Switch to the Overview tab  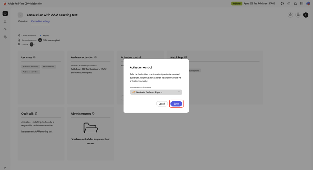click(x=23, y=21)
